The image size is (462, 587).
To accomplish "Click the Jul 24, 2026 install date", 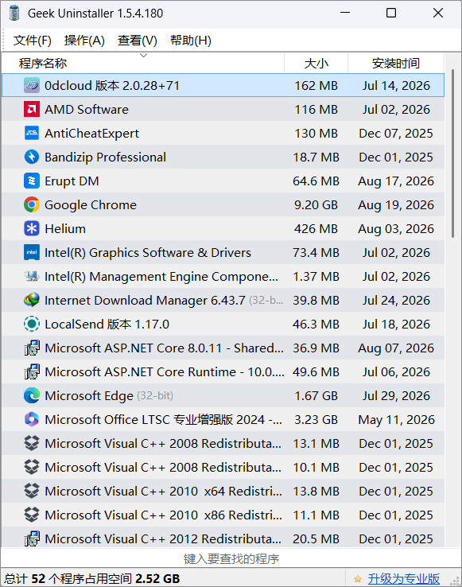I will pos(396,300).
